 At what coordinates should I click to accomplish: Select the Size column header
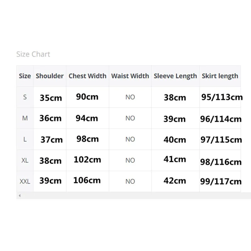pyautogui.click(x=25, y=76)
